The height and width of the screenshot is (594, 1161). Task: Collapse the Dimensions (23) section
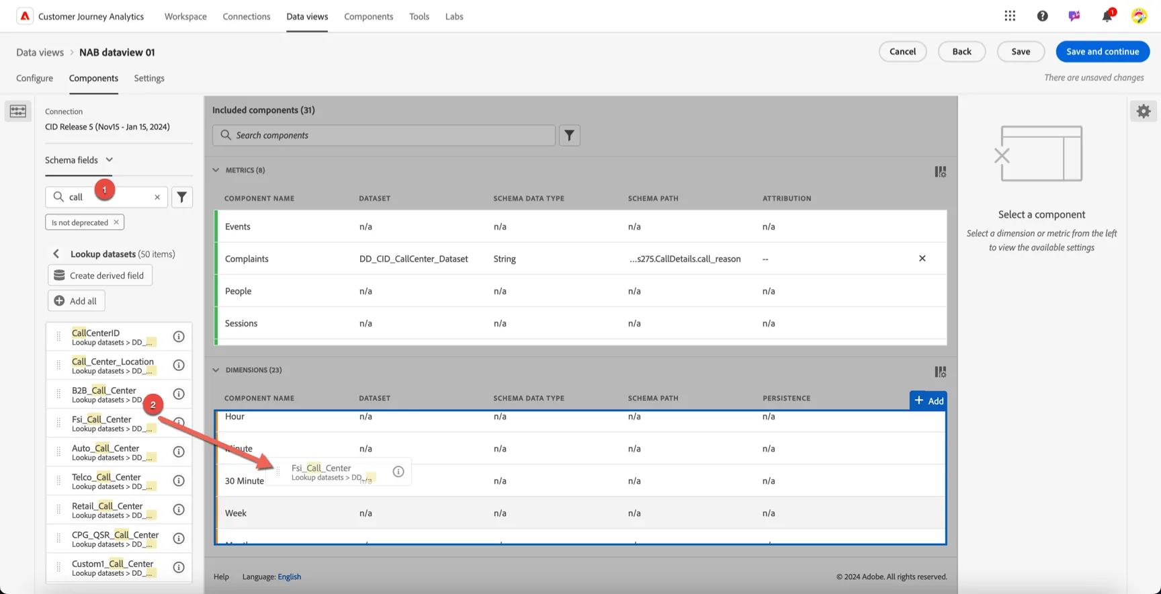point(216,370)
